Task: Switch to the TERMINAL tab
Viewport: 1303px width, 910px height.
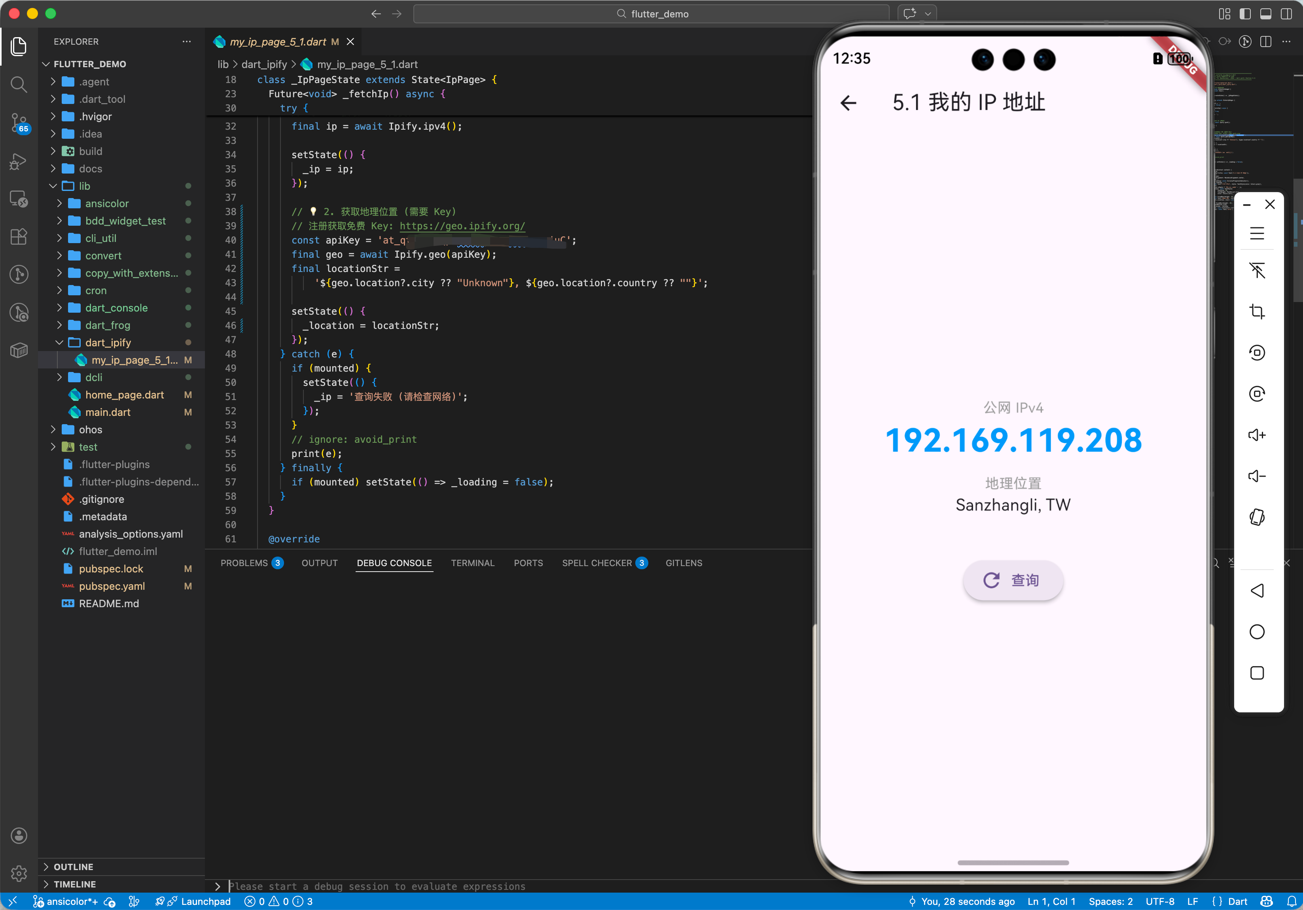Action: [473, 563]
